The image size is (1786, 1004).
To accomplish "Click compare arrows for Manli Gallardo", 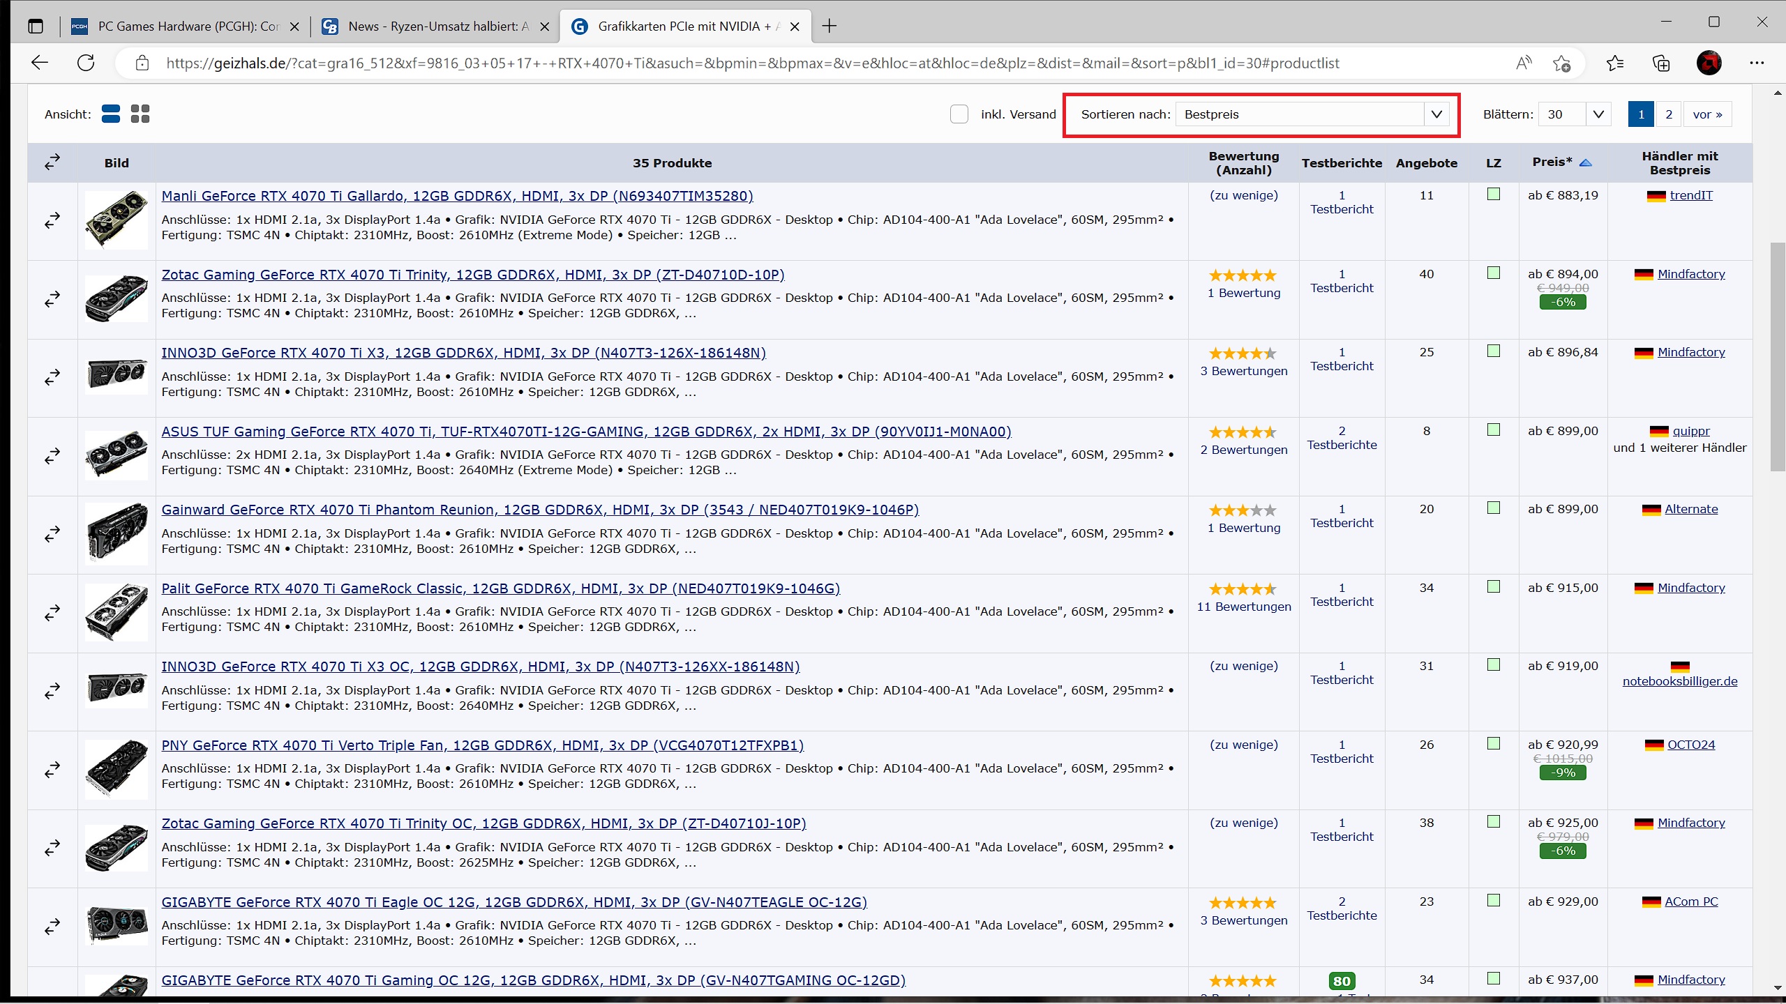I will pos(52,221).
